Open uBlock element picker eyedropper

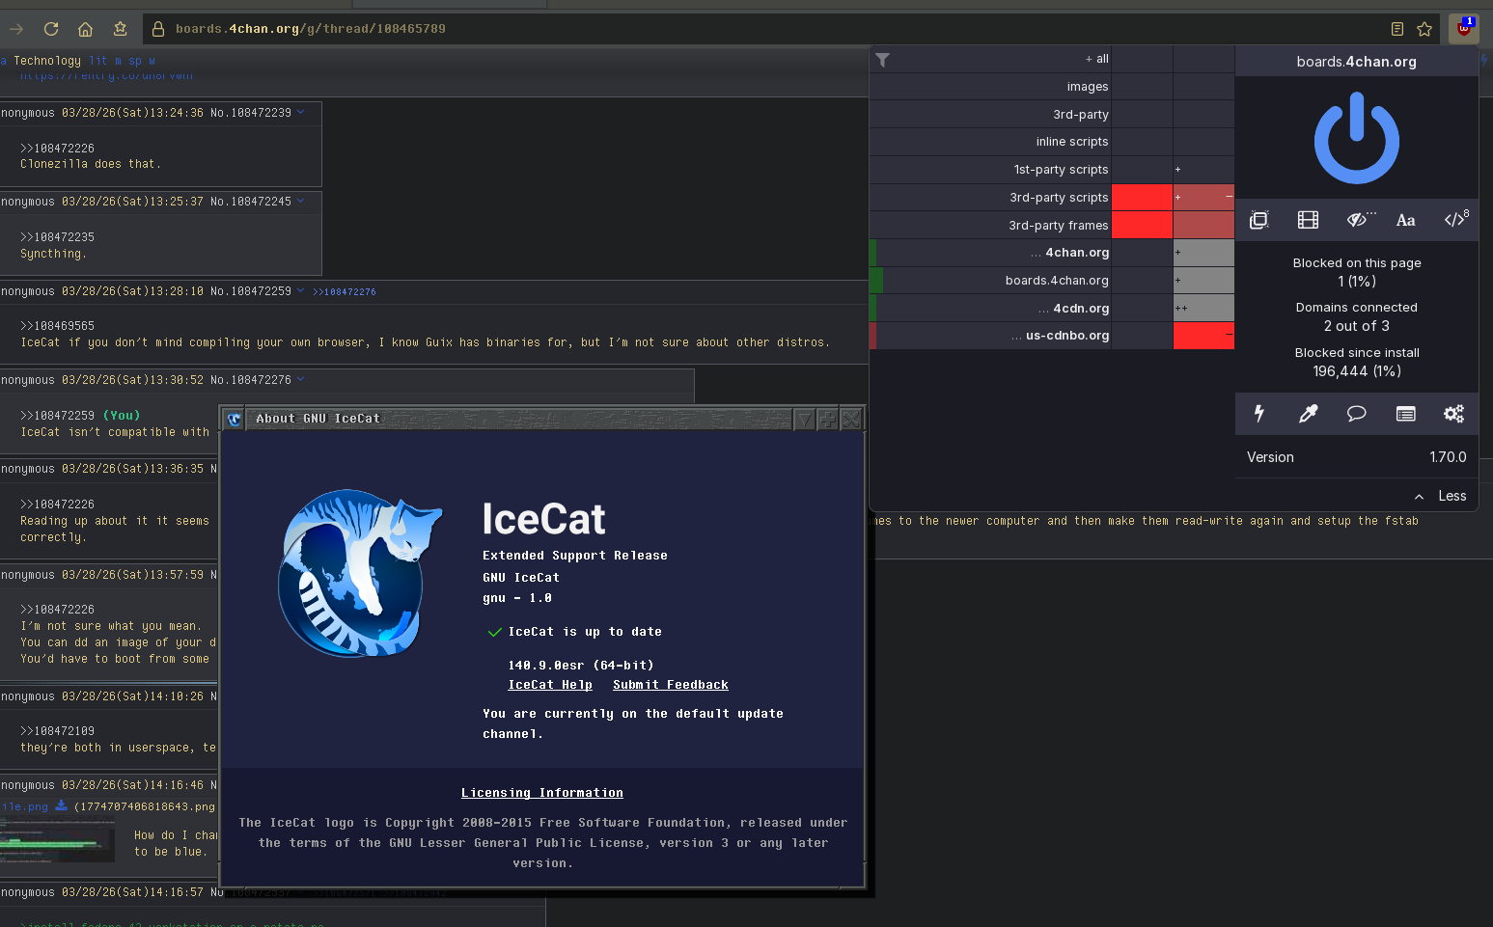pyautogui.click(x=1308, y=414)
